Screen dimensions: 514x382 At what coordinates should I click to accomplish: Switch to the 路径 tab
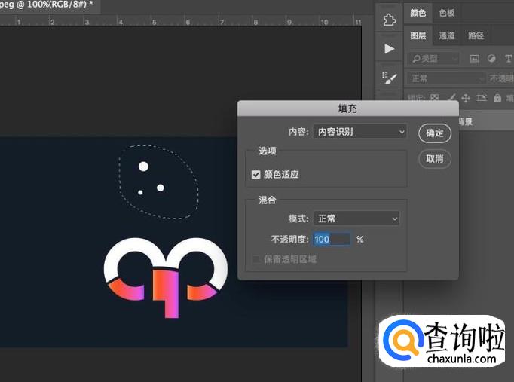476,35
